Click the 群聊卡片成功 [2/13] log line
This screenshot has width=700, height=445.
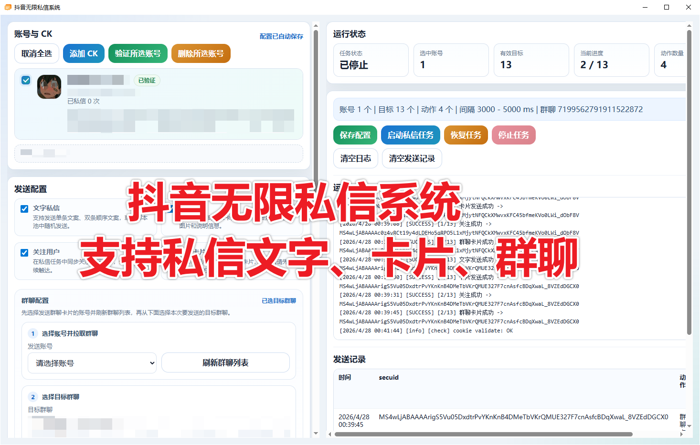[x=421, y=313]
